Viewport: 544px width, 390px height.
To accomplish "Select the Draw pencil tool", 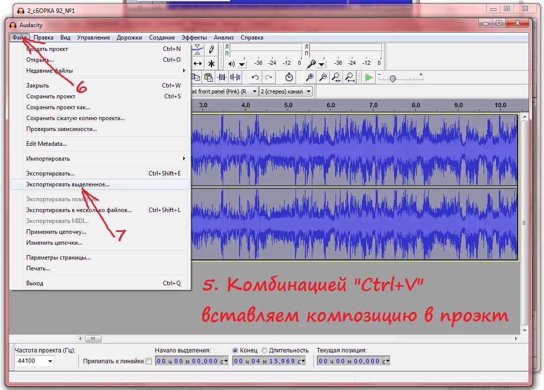I will [211, 49].
